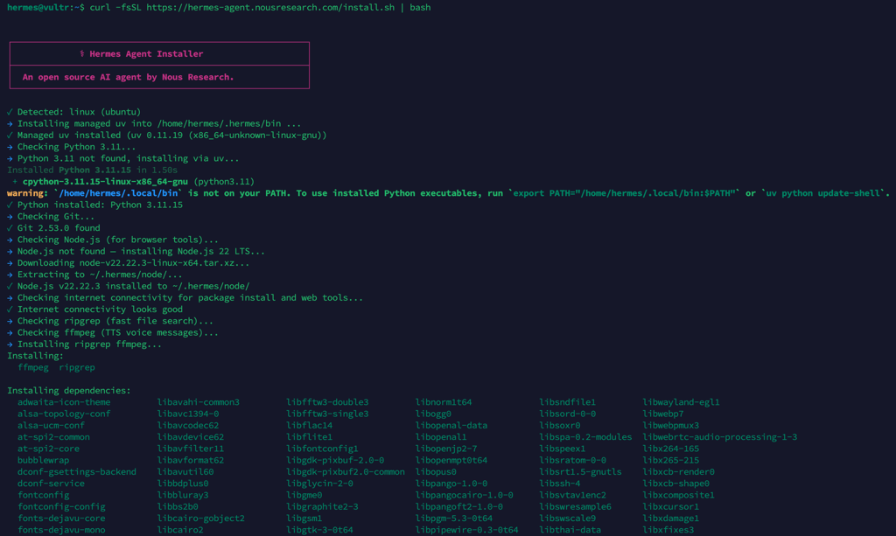Viewport: 896px width, 536px height.
Task: Click 'Checking Node.js (for browser tools)...' line
Action: (x=113, y=240)
